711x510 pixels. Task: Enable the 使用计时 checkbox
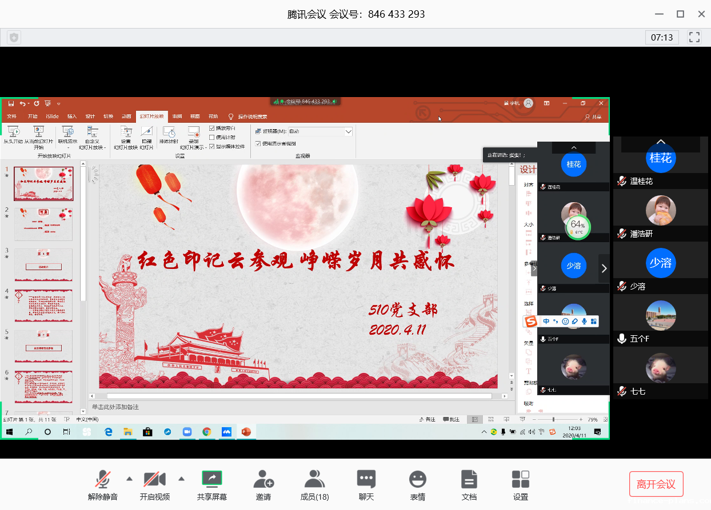pyautogui.click(x=212, y=137)
